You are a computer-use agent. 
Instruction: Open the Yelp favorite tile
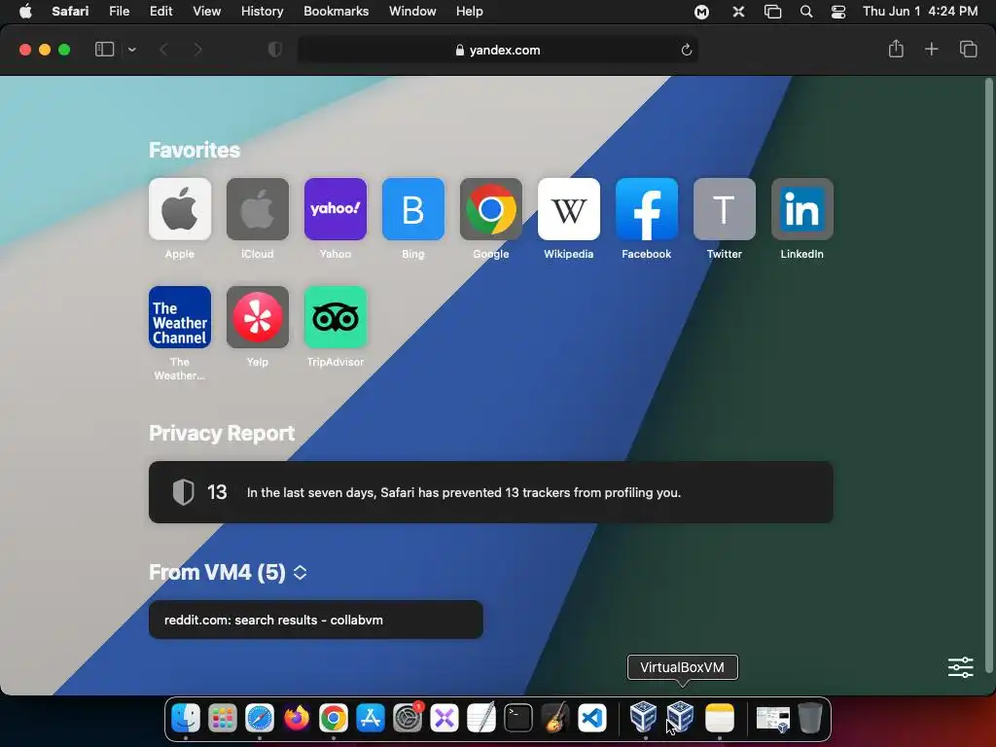click(257, 317)
